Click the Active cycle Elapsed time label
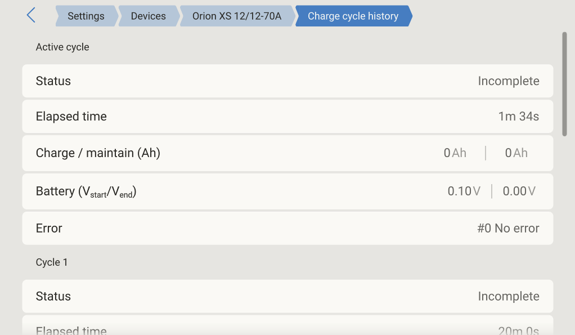The width and height of the screenshot is (575, 335). 71,117
